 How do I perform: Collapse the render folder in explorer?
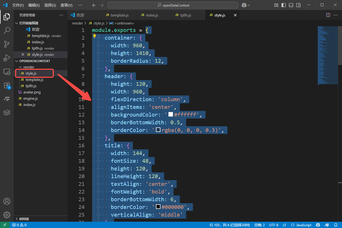20,67
